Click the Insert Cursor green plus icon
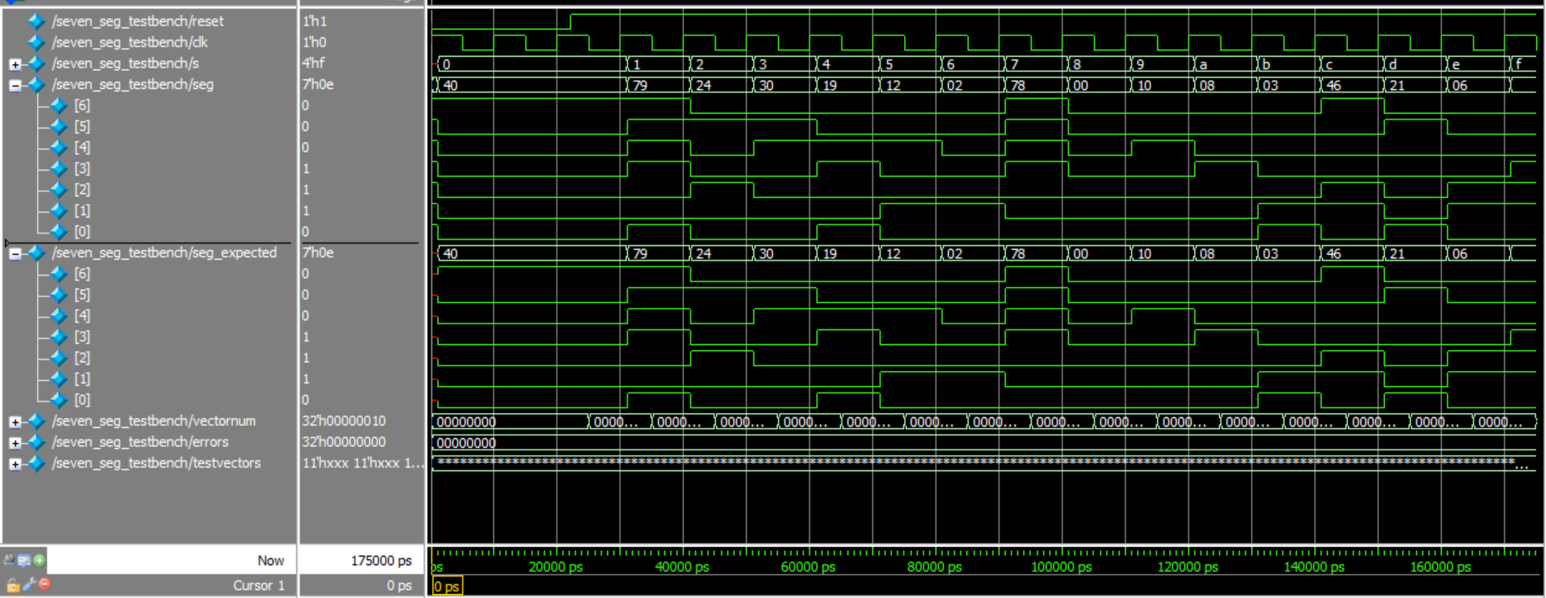Viewport: 1546px width, 598px height. pos(39,561)
